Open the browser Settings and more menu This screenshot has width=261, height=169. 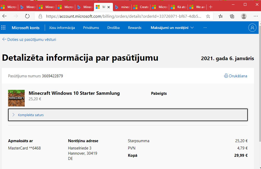pyautogui.click(x=256, y=16)
